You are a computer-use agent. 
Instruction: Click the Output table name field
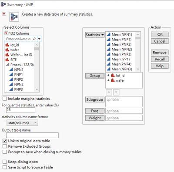click(32, 135)
